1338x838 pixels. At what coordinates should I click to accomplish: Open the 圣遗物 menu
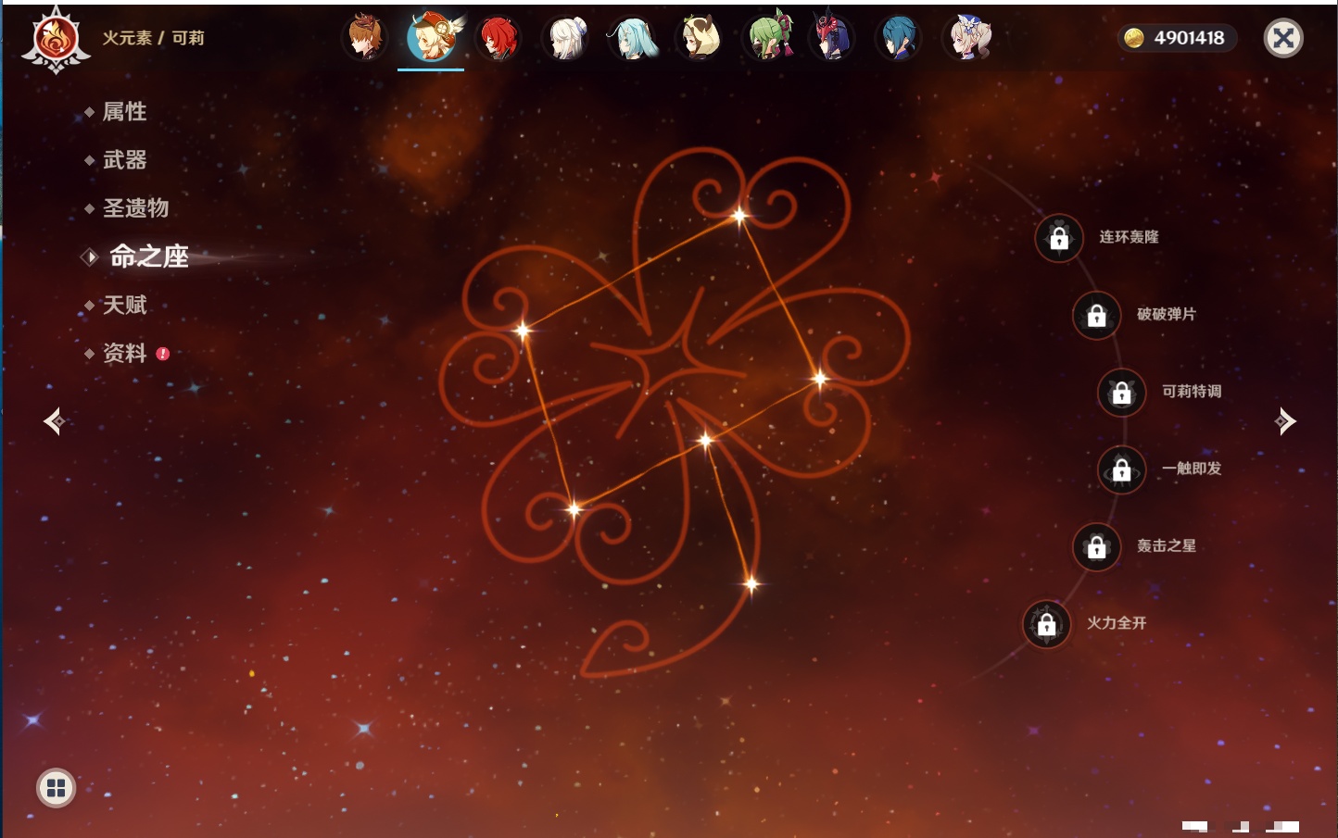click(135, 208)
